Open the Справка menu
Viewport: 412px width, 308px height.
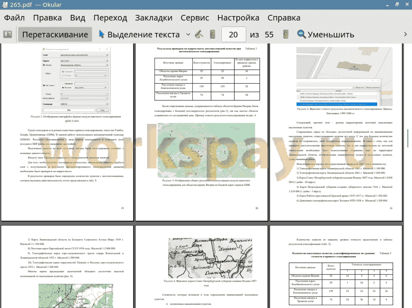coord(284,18)
